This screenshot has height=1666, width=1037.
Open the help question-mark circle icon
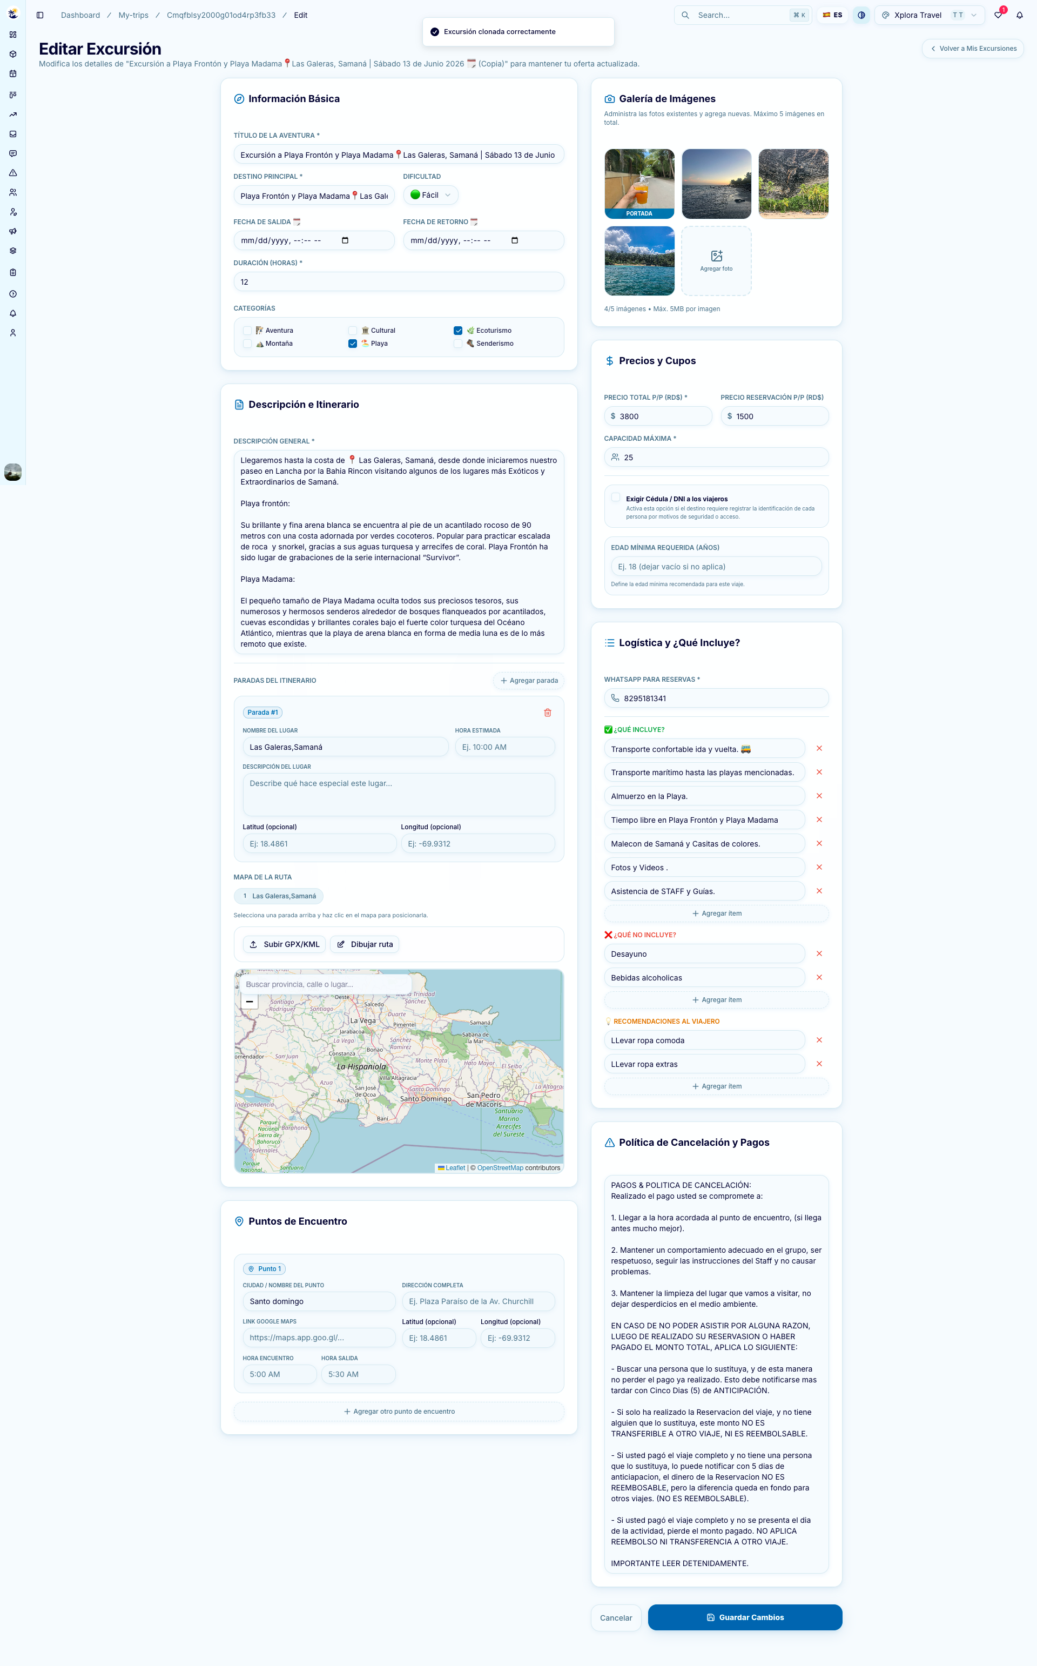coord(13,293)
